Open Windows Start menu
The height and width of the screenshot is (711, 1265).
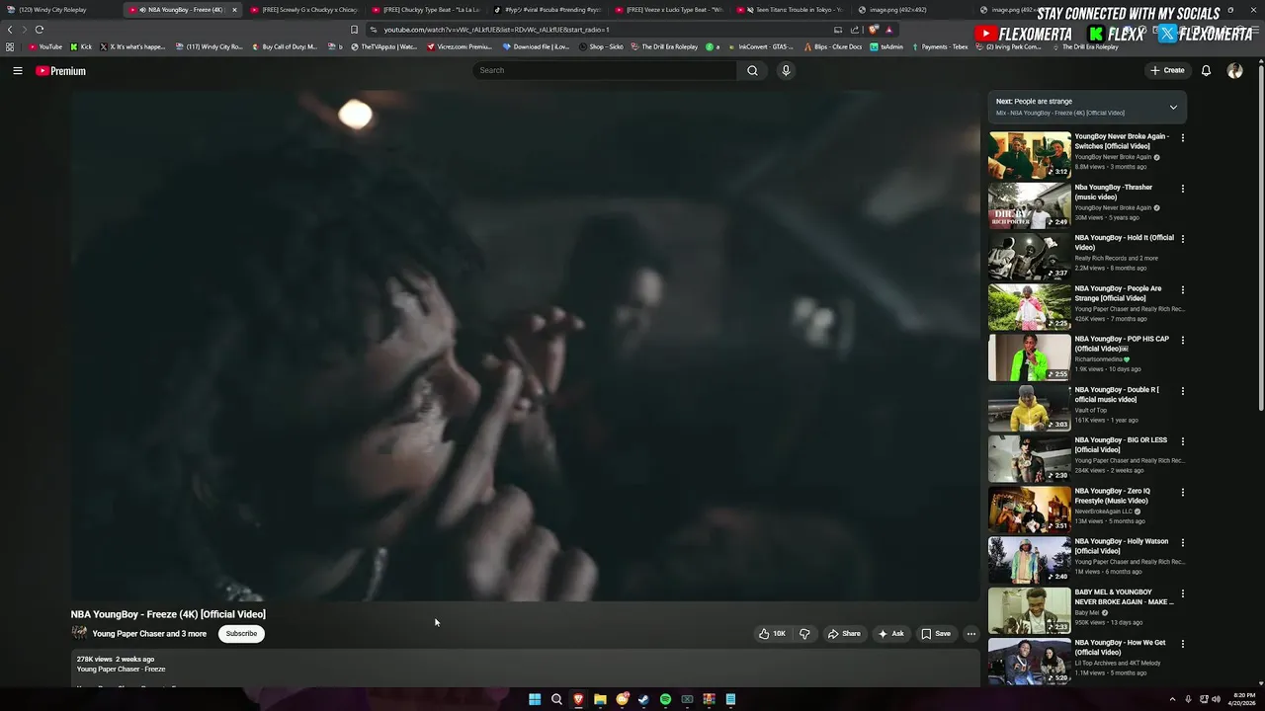[535, 699]
